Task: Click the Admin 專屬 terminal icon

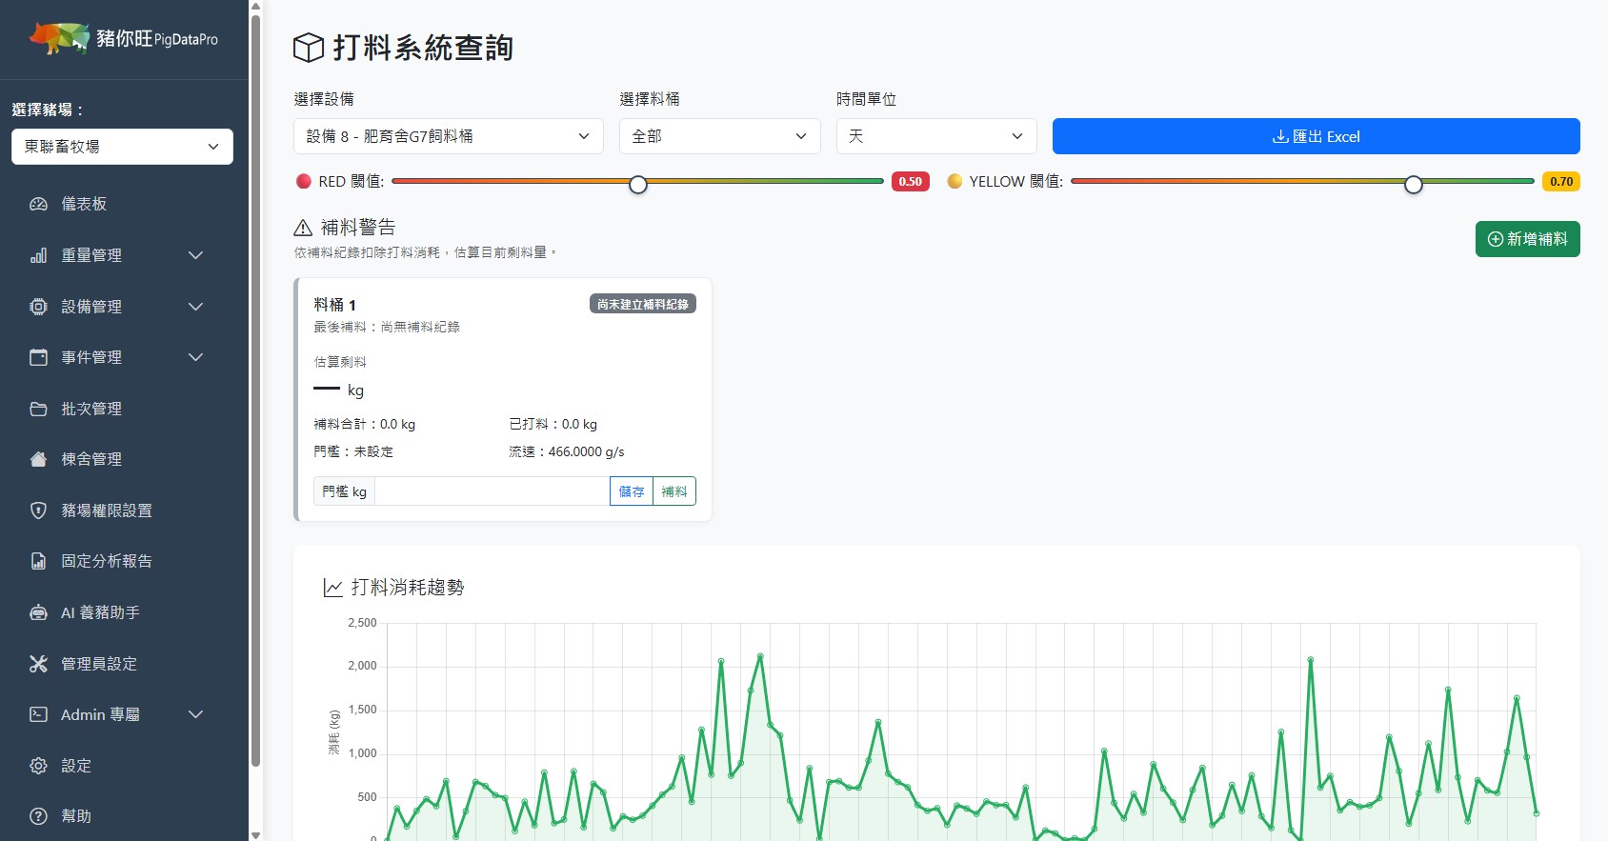Action: (38, 714)
